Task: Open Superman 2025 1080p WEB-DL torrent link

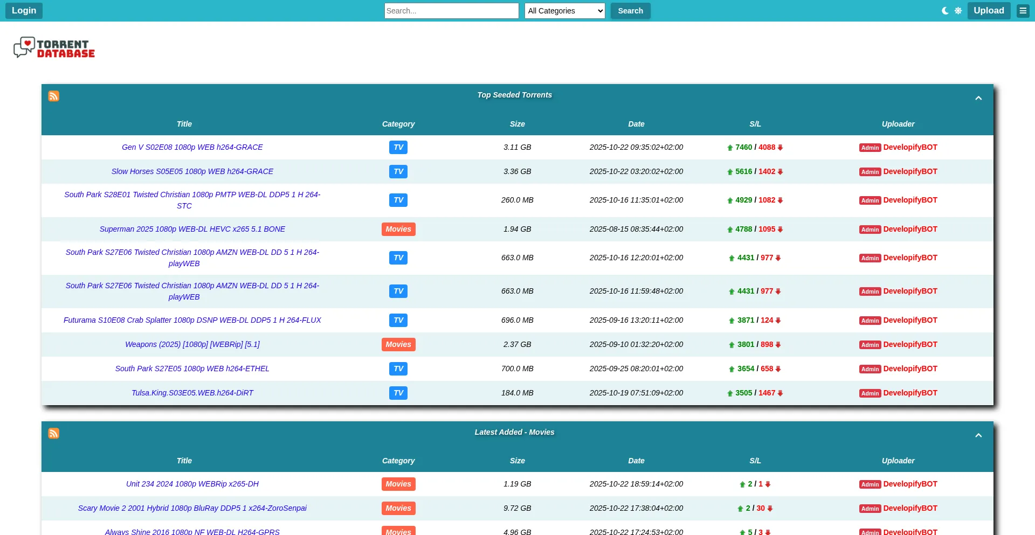Action: (192, 229)
